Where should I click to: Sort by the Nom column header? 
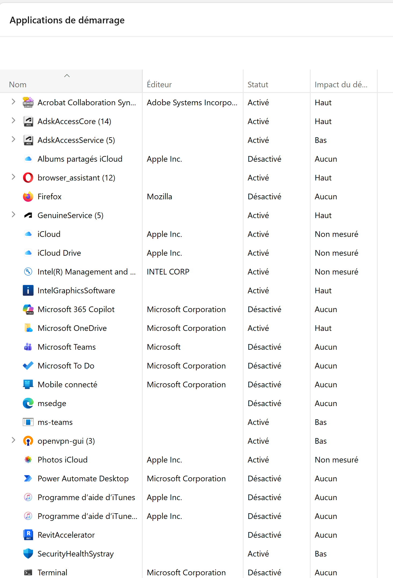click(71, 81)
